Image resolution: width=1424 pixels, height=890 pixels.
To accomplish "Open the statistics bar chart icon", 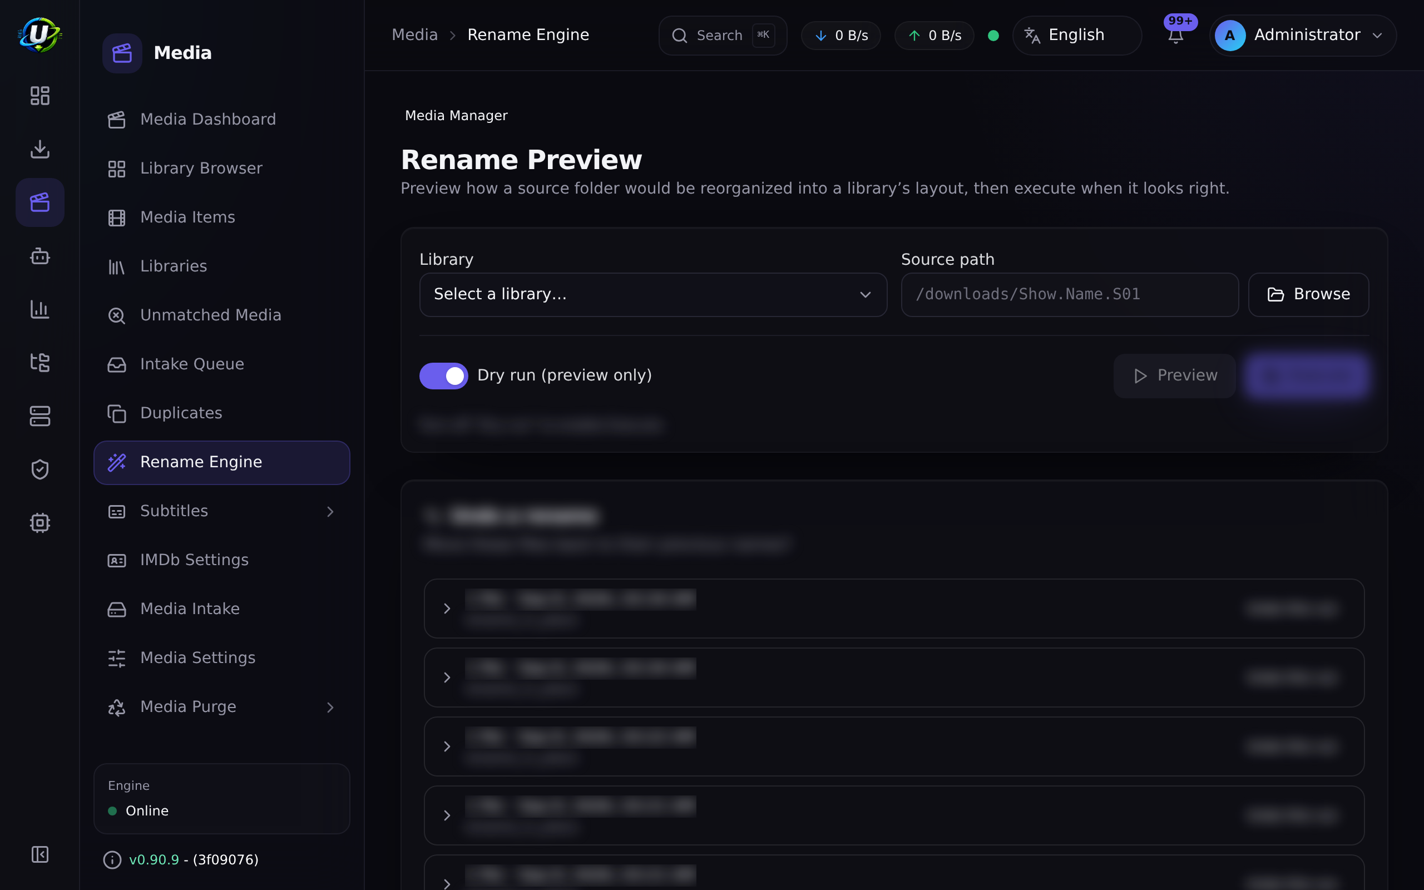I will tap(39, 309).
